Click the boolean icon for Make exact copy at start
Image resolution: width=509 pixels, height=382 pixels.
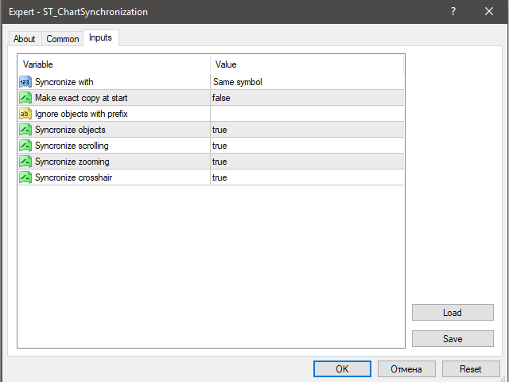(25, 98)
